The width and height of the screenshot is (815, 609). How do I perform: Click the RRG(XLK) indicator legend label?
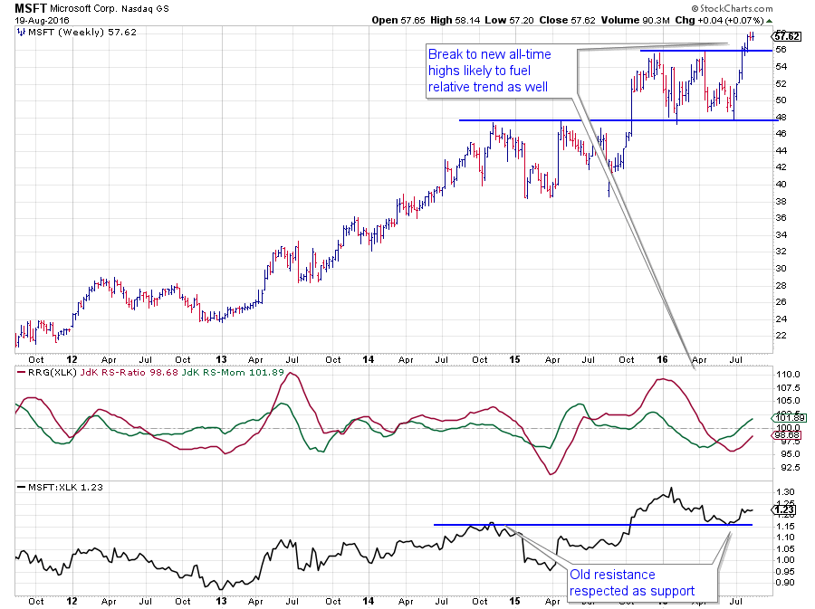click(52, 372)
